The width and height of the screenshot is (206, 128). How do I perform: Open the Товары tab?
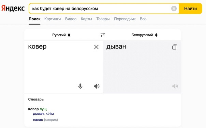tap(103, 19)
